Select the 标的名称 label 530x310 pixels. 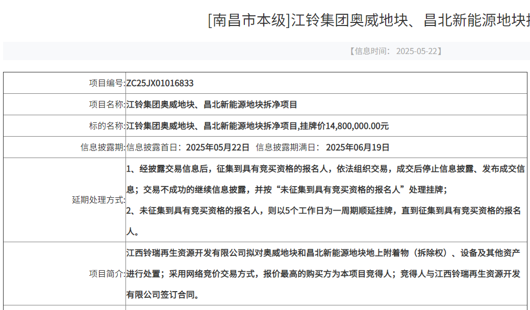point(107,126)
